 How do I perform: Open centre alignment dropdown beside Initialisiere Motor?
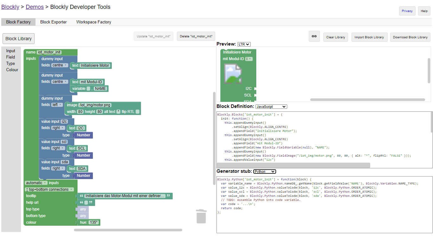click(x=60, y=65)
